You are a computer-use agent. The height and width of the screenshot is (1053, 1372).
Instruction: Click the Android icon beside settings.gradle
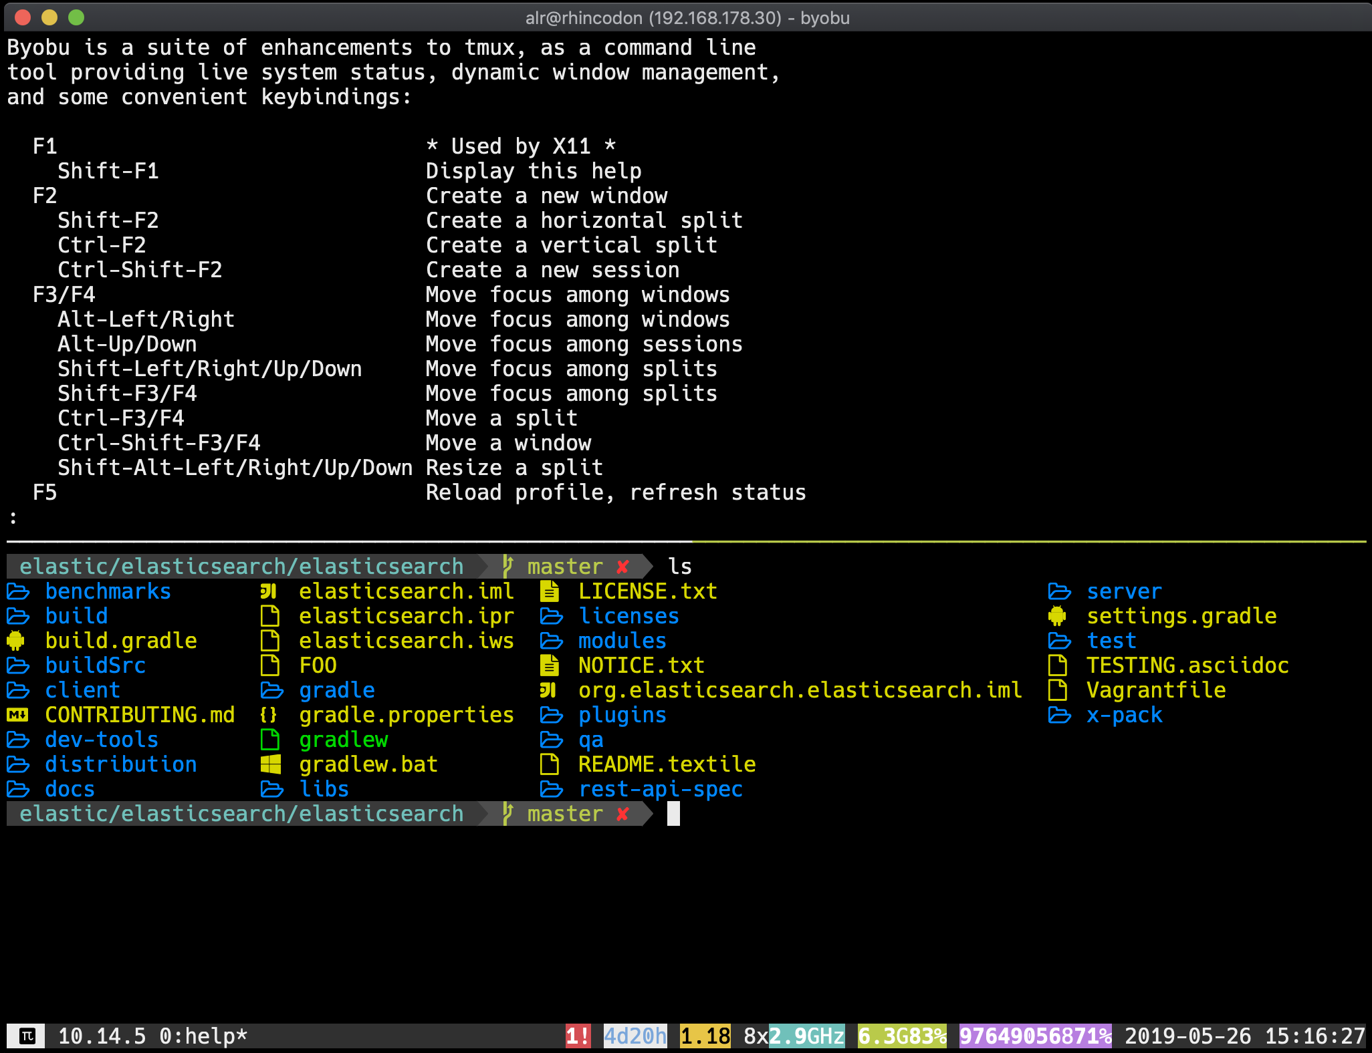1057,617
